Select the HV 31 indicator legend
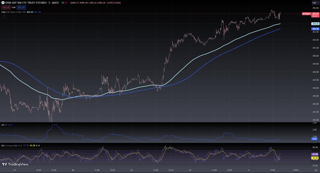 4,125
